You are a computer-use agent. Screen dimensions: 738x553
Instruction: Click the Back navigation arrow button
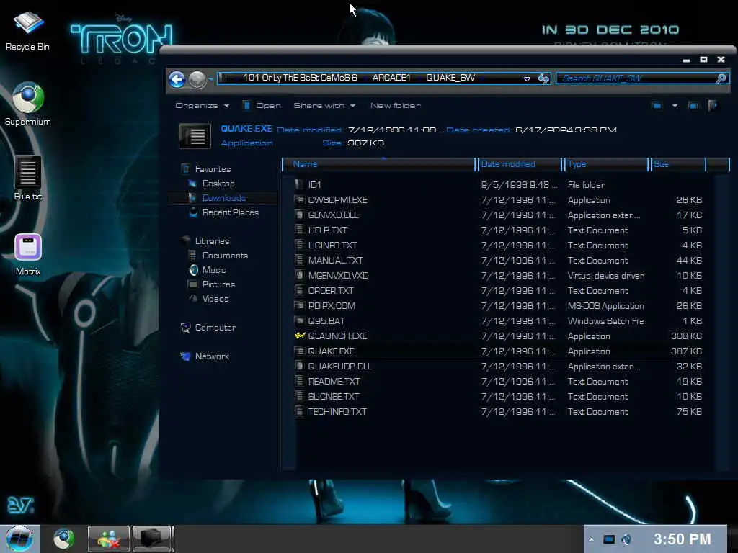(x=177, y=79)
